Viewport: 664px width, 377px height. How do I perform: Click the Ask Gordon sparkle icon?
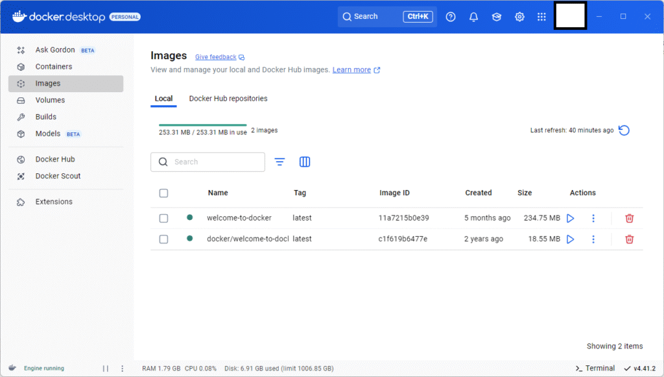pos(21,50)
